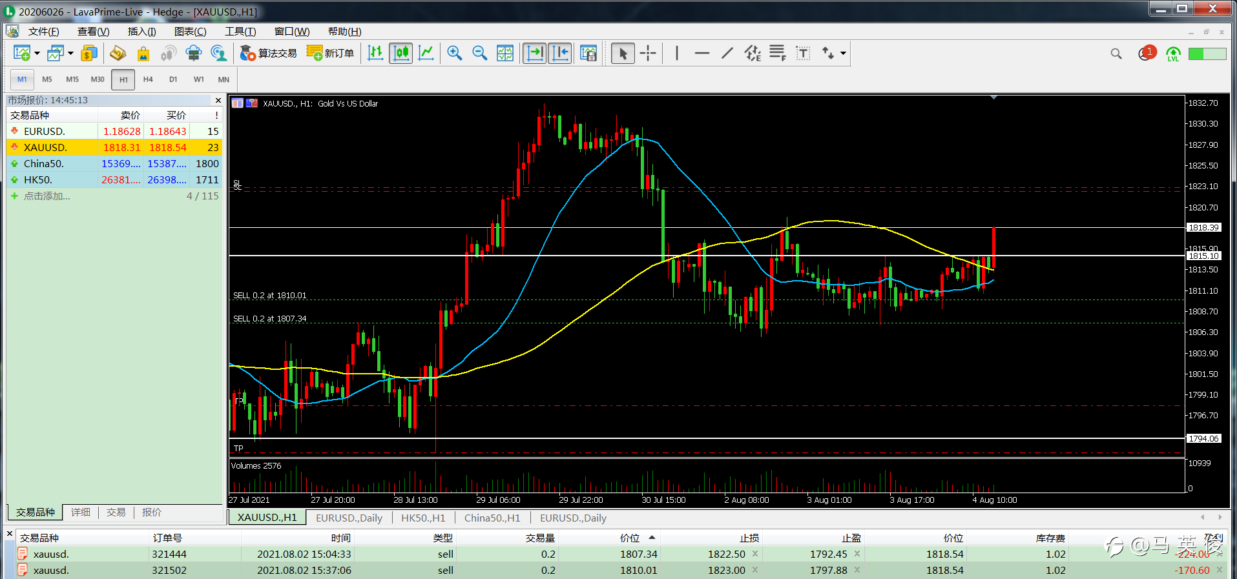Image resolution: width=1237 pixels, height=579 pixels.
Task: Open the grayed-out Signals icon
Action: (x=168, y=54)
